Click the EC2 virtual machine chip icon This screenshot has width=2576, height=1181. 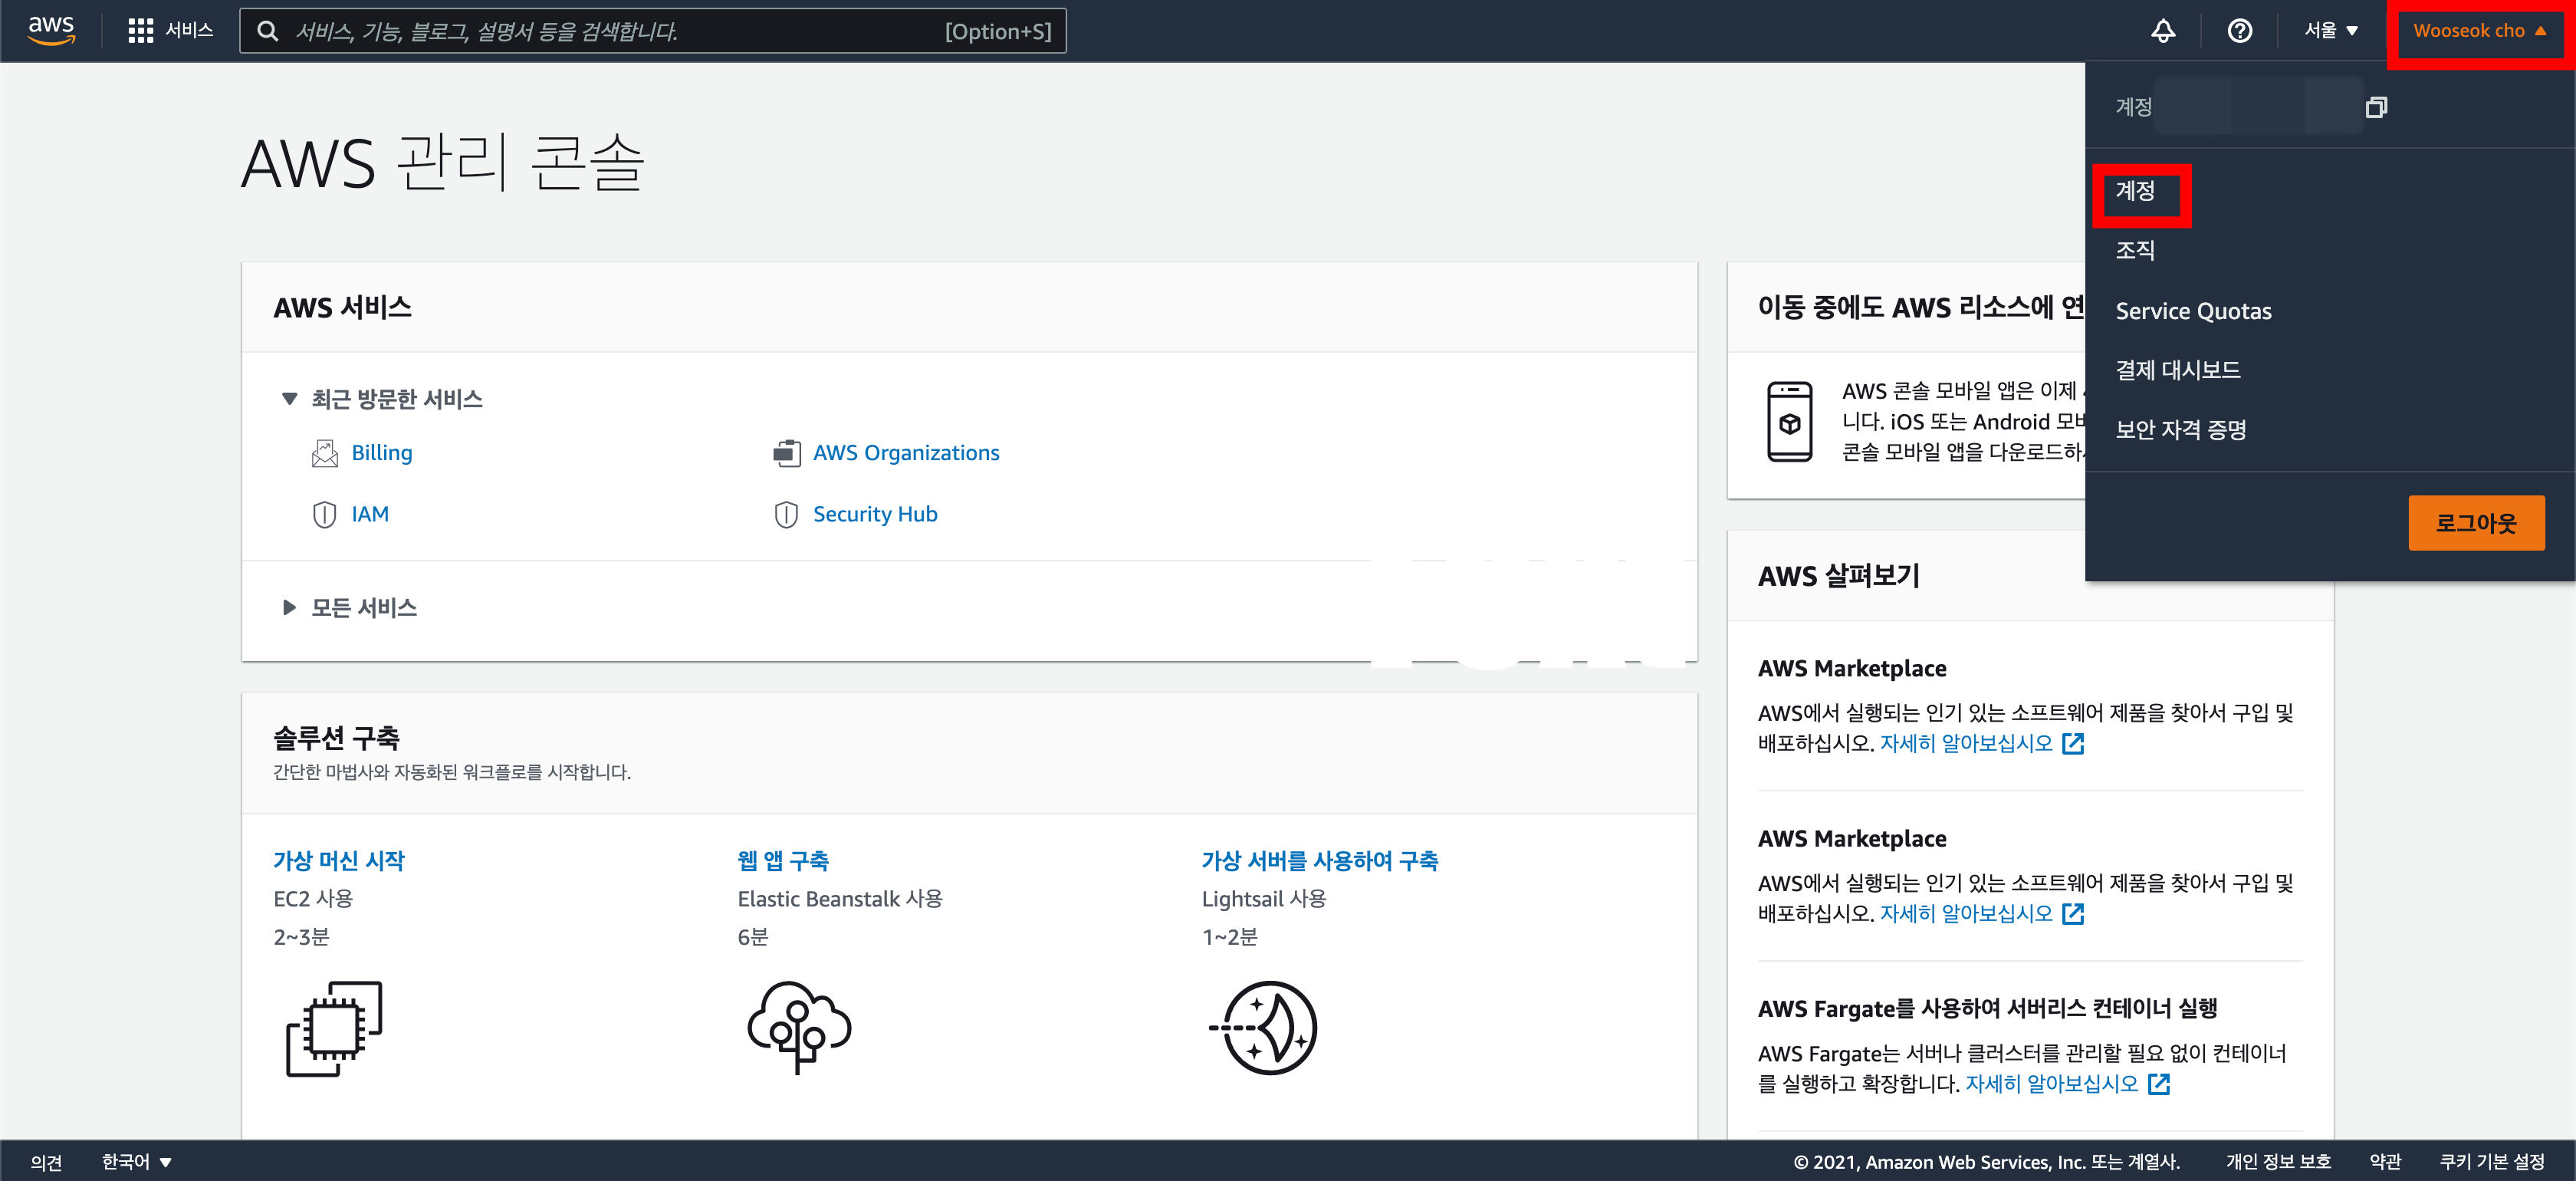tap(334, 1028)
